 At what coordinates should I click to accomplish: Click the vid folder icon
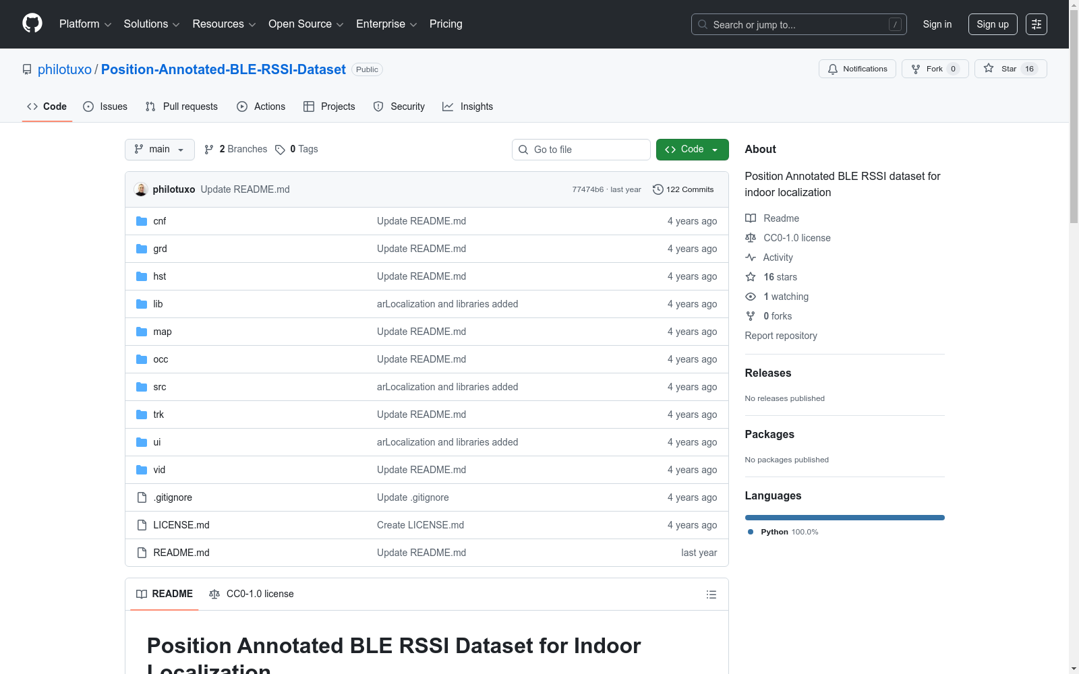click(x=142, y=470)
